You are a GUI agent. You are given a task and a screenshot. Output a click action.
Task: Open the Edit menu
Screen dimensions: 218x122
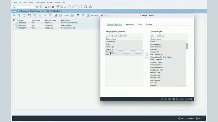tap(20, 2)
